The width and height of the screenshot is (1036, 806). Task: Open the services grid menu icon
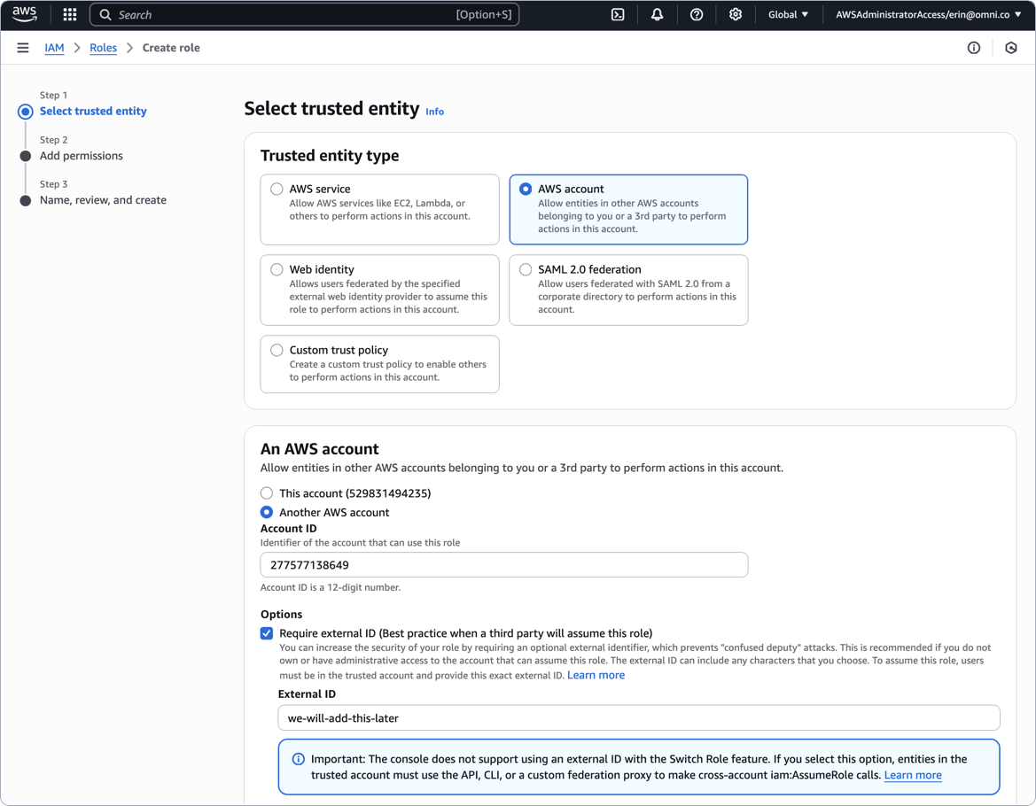click(x=70, y=14)
